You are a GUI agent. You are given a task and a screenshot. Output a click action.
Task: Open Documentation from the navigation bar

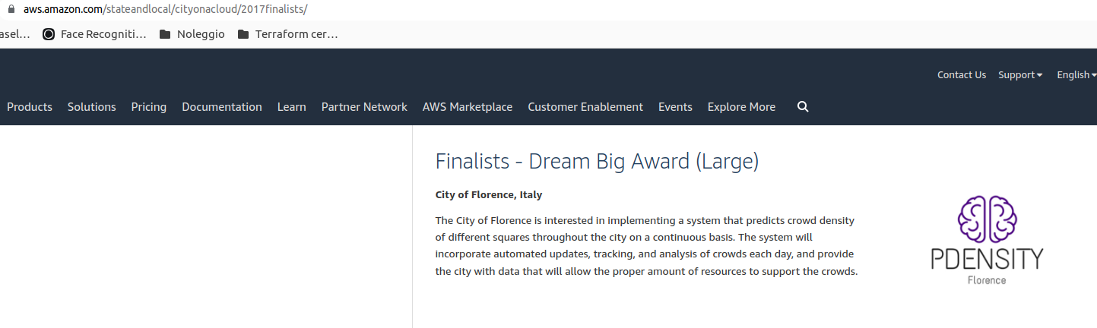(x=222, y=107)
